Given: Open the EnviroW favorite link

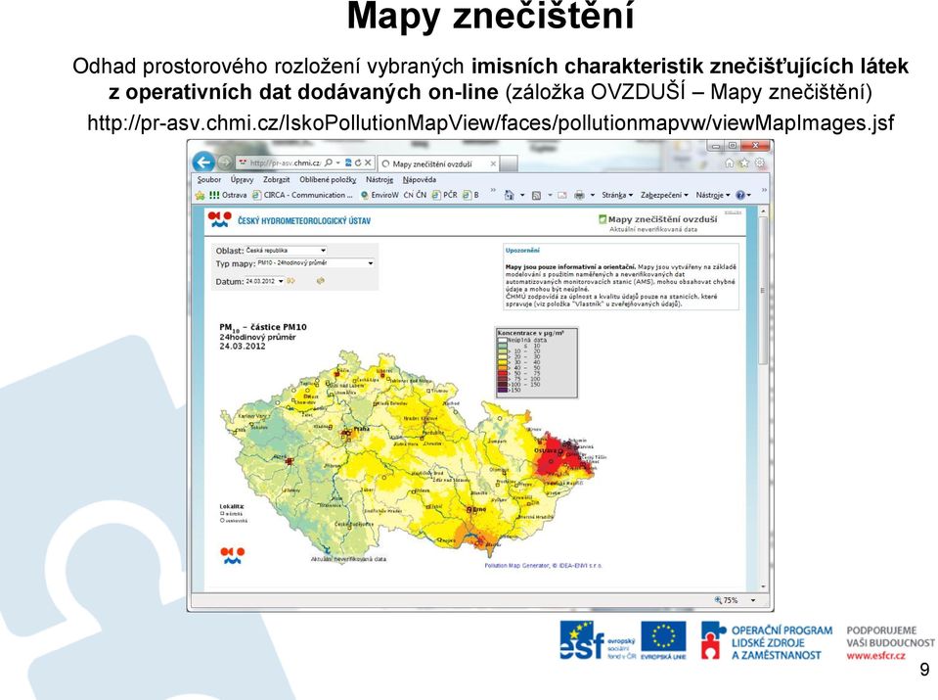Looking at the screenshot, I should 380,195.
